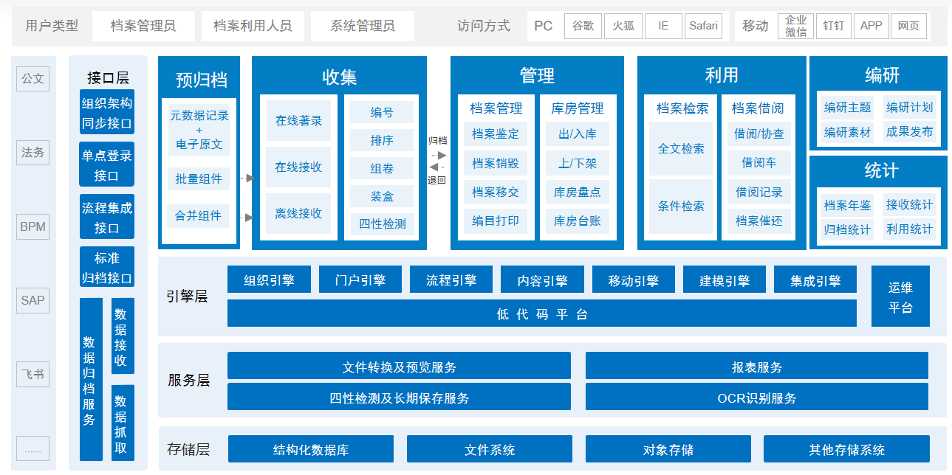
Task: Select the 标准归档接口 block
Action: coord(107,267)
